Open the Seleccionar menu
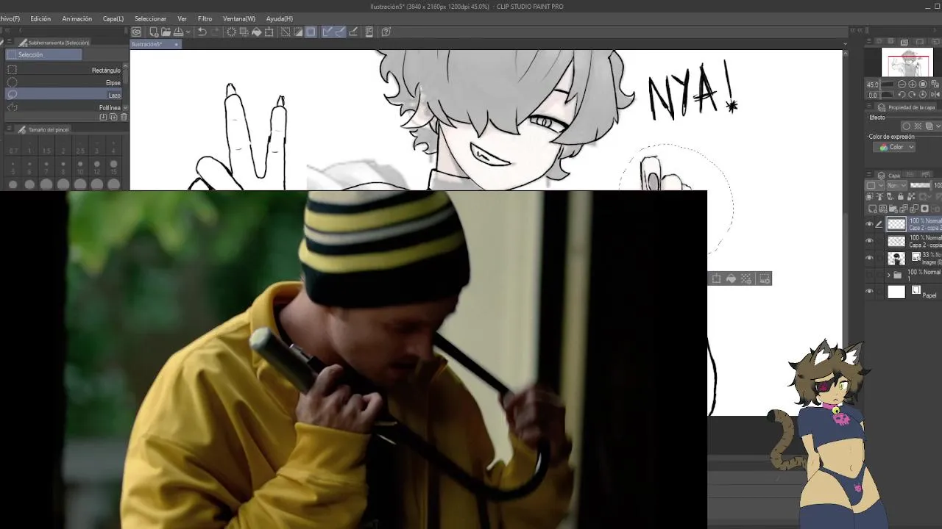The width and height of the screenshot is (942, 529). pos(150,18)
